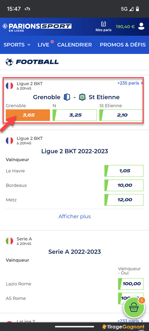
Task: Check the 190,40 € account balance
Action: [x=125, y=27]
